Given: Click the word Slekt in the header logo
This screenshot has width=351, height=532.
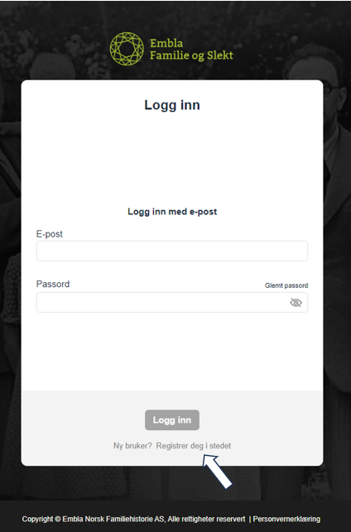Looking at the screenshot, I should [x=220, y=55].
